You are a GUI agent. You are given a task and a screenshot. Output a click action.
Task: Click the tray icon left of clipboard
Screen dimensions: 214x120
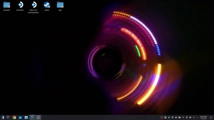click(169, 117)
